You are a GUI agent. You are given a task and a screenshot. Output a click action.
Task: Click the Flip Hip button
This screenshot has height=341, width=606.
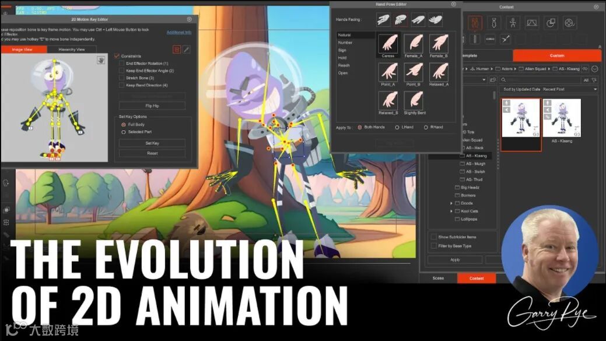tap(152, 106)
